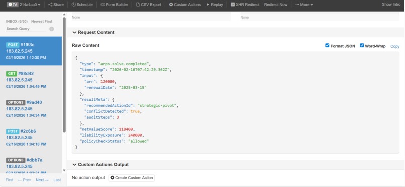Go to Last page of inbox
The width and height of the screenshot is (405, 187).
[57, 180]
